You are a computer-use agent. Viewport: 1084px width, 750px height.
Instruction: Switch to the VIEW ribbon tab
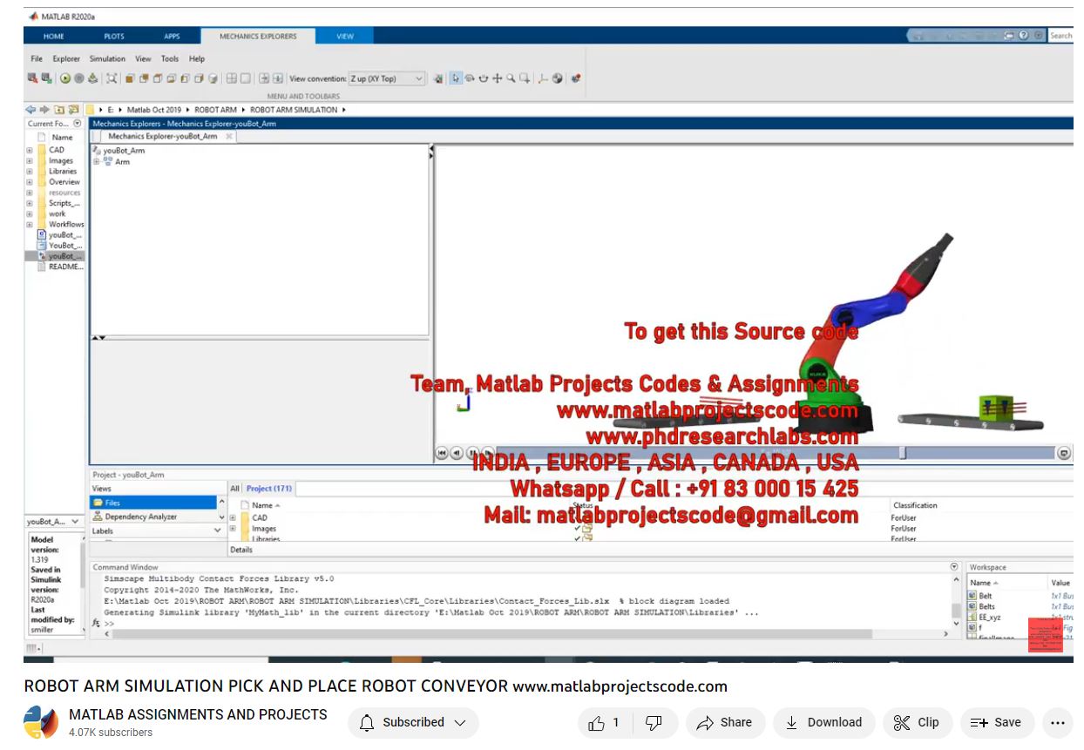coord(345,37)
